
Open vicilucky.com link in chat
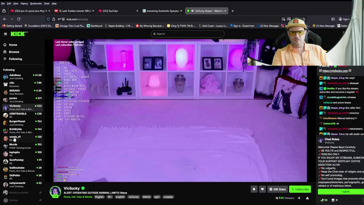[335, 71]
